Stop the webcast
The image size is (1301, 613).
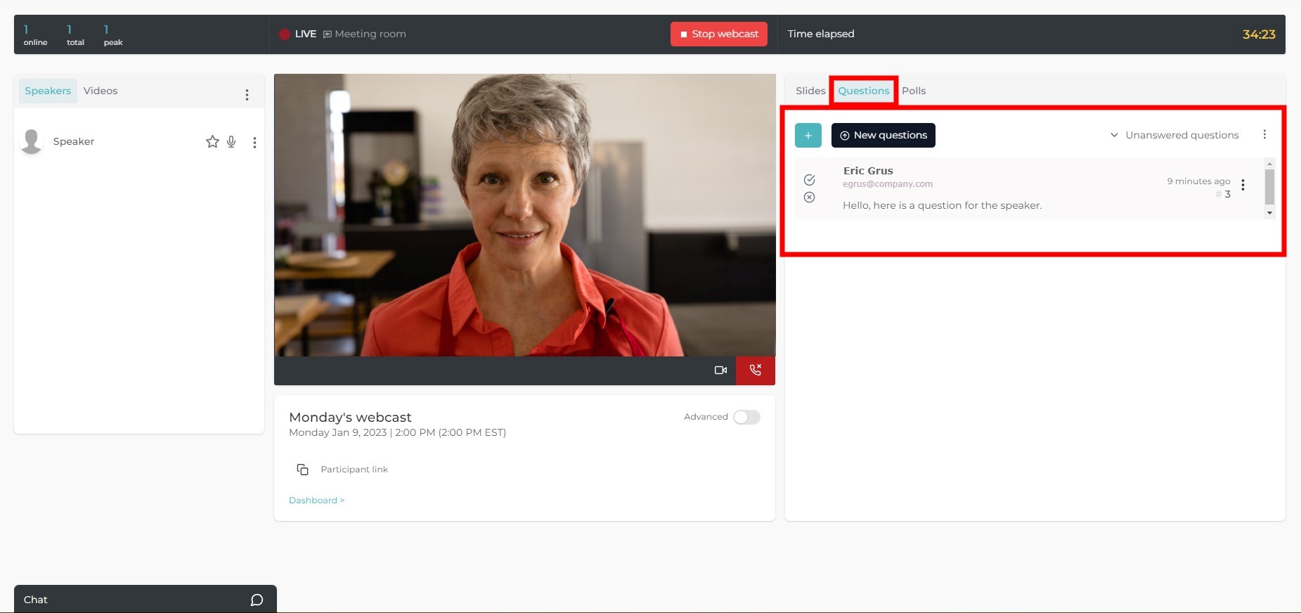[x=719, y=34]
